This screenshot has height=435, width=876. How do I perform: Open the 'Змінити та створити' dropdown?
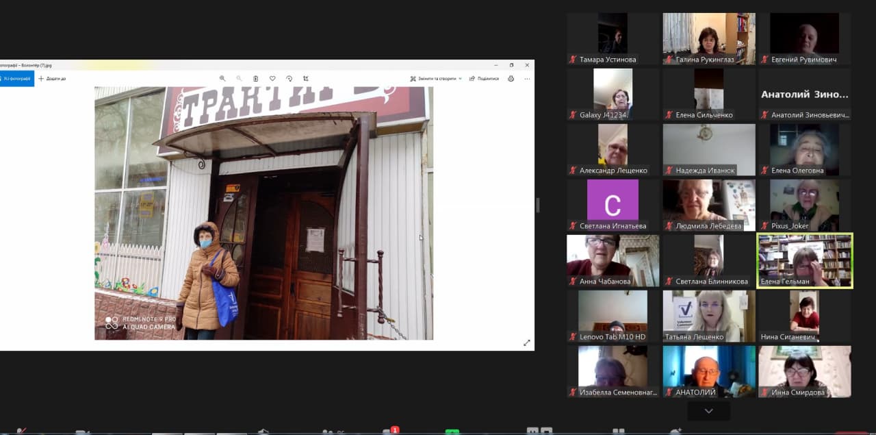tap(436, 79)
